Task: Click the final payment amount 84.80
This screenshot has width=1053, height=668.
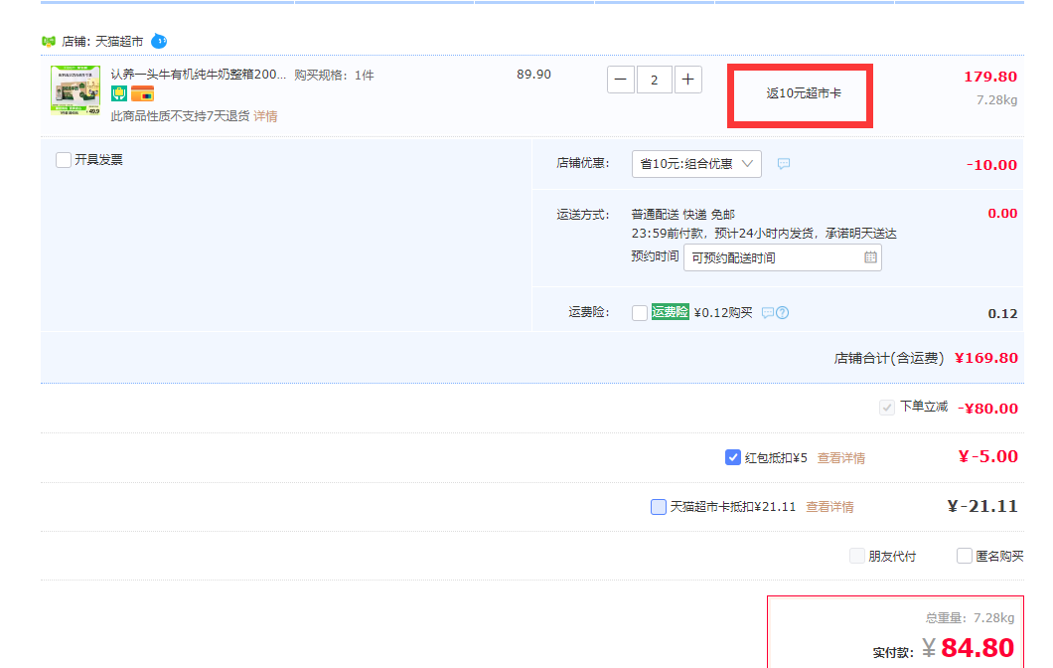Action: tap(978, 648)
